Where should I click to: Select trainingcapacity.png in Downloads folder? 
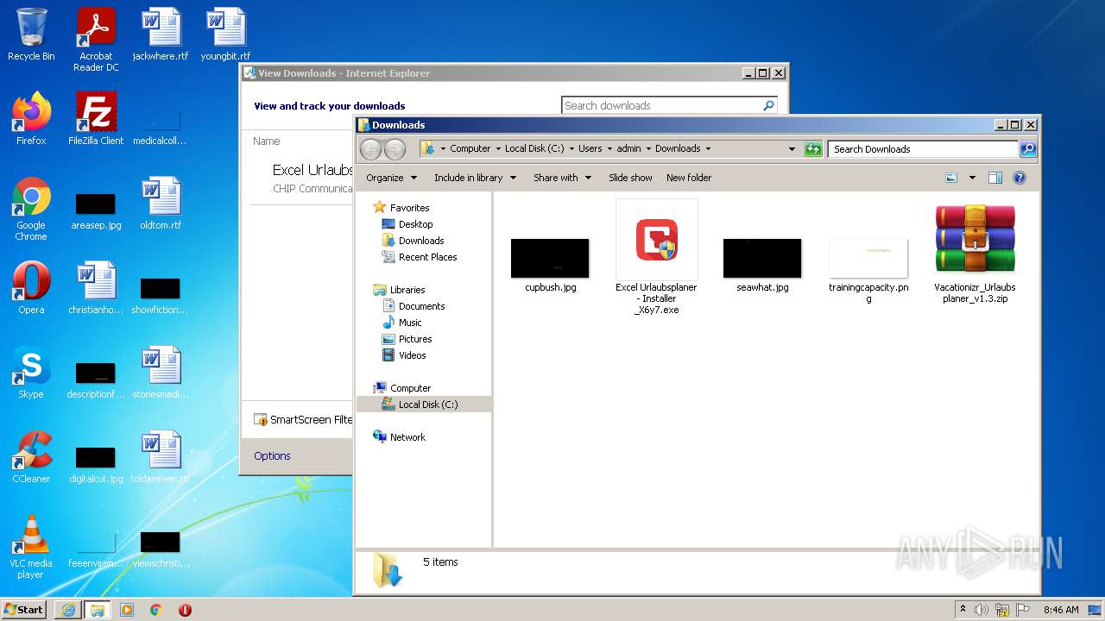(x=868, y=271)
